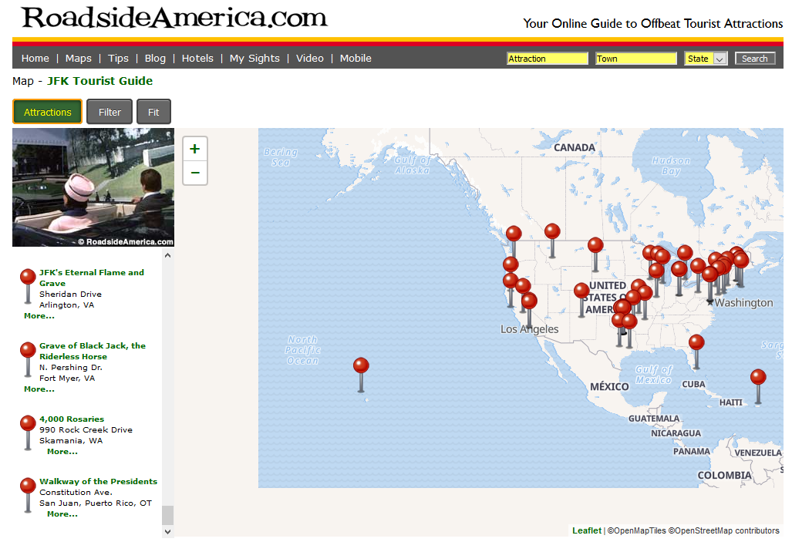This screenshot has width=792, height=542.
Task: Click the 'Constitution Ave.' address text
Action: [76, 493]
